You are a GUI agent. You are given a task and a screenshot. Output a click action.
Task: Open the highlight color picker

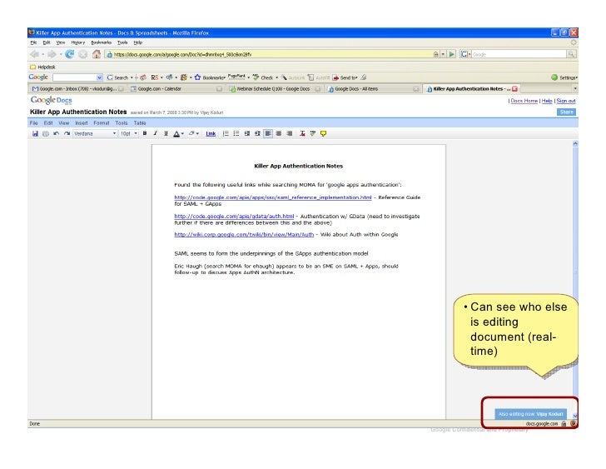coord(193,134)
